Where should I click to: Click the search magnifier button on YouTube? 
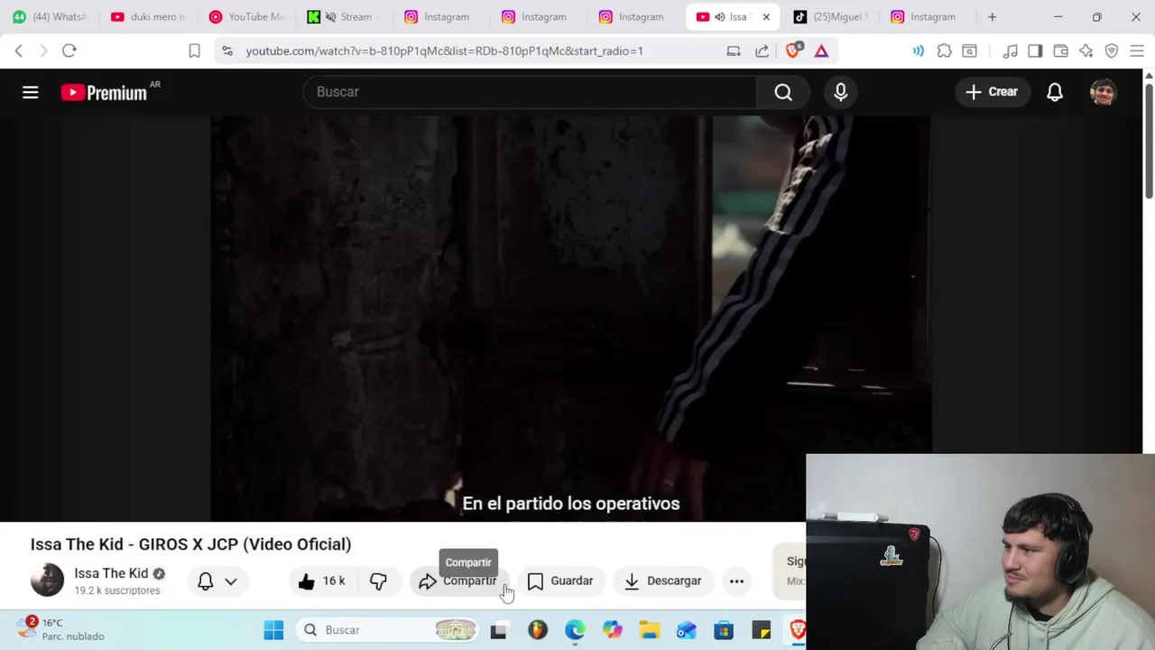click(x=783, y=92)
